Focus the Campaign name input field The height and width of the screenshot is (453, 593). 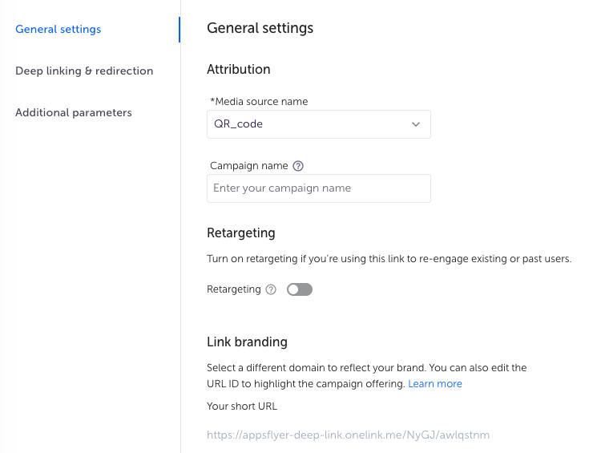(319, 188)
